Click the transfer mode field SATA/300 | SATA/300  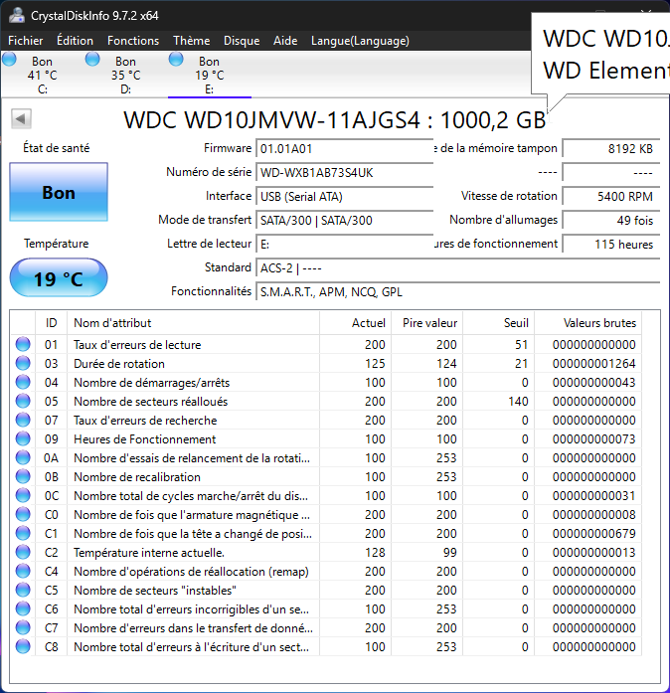coord(344,220)
